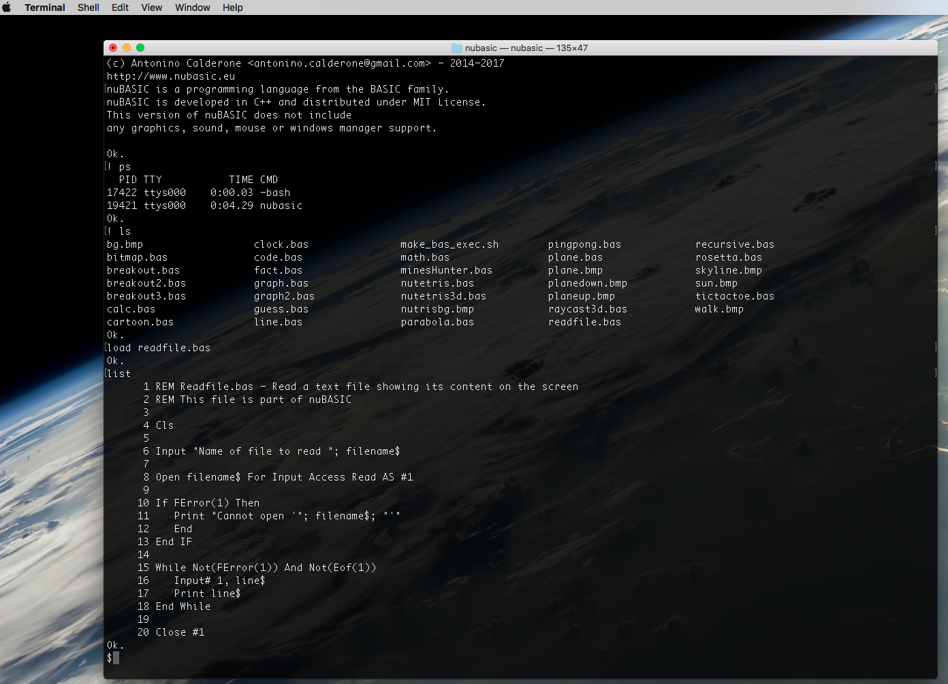Image resolution: width=948 pixels, height=684 pixels.
Task: Open the Shell menu
Action: click(89, 7)
